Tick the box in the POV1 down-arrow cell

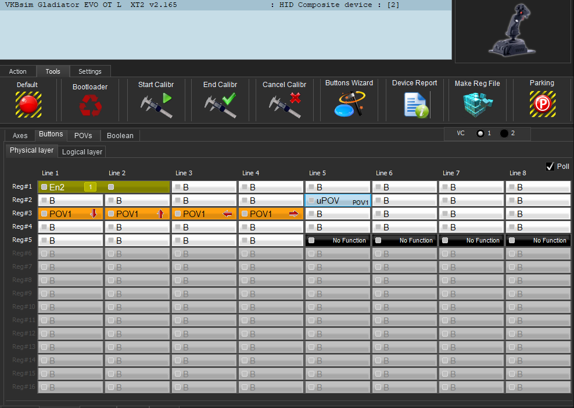(44, 214)
